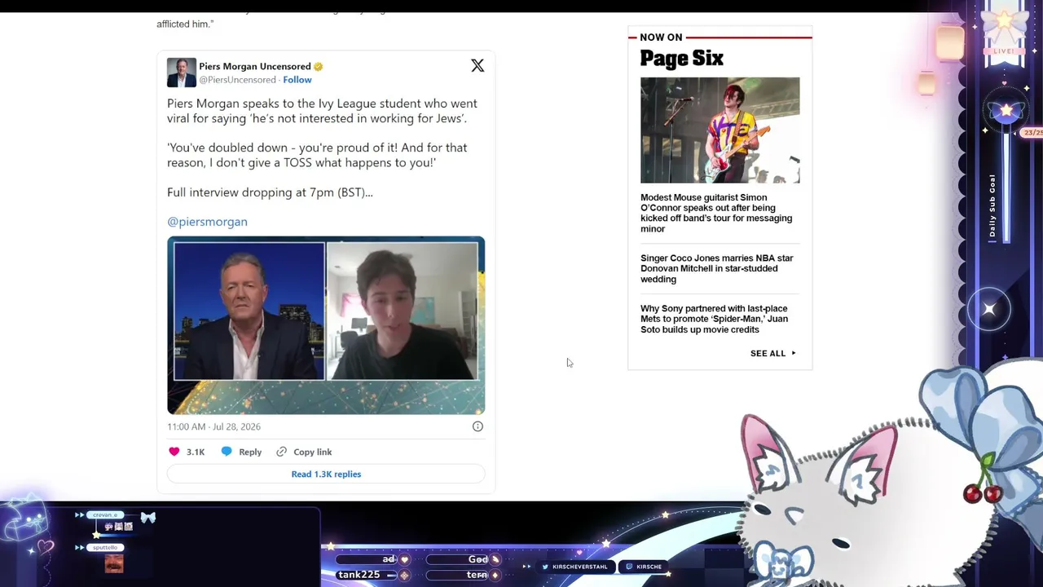The width and height of the screenshot is (1043, 587).
Task: Click the verified badge next to Piers Morgan Uncensored
Action: [x=319, y=66]
